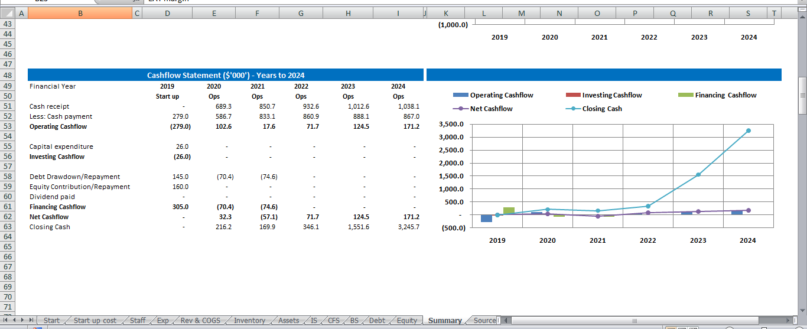Click the Closing Cash row label
Viewport: 807px width, 329px height.
50,227
